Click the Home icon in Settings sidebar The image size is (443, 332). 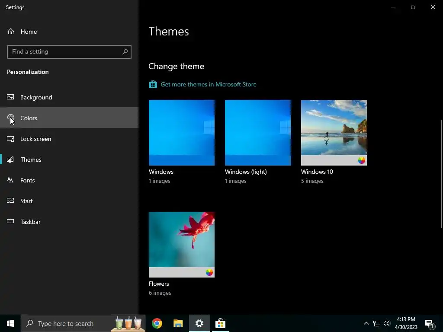point(11,31)
